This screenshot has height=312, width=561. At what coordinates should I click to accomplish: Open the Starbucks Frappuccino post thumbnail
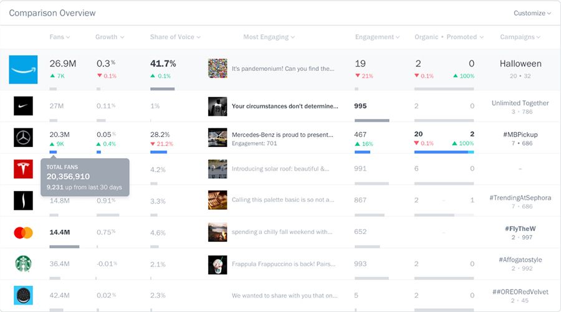218,264
